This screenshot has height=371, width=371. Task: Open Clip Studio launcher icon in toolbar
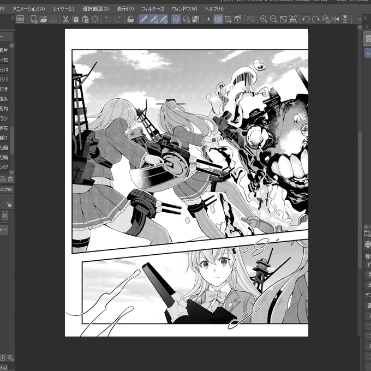[20, 19]
